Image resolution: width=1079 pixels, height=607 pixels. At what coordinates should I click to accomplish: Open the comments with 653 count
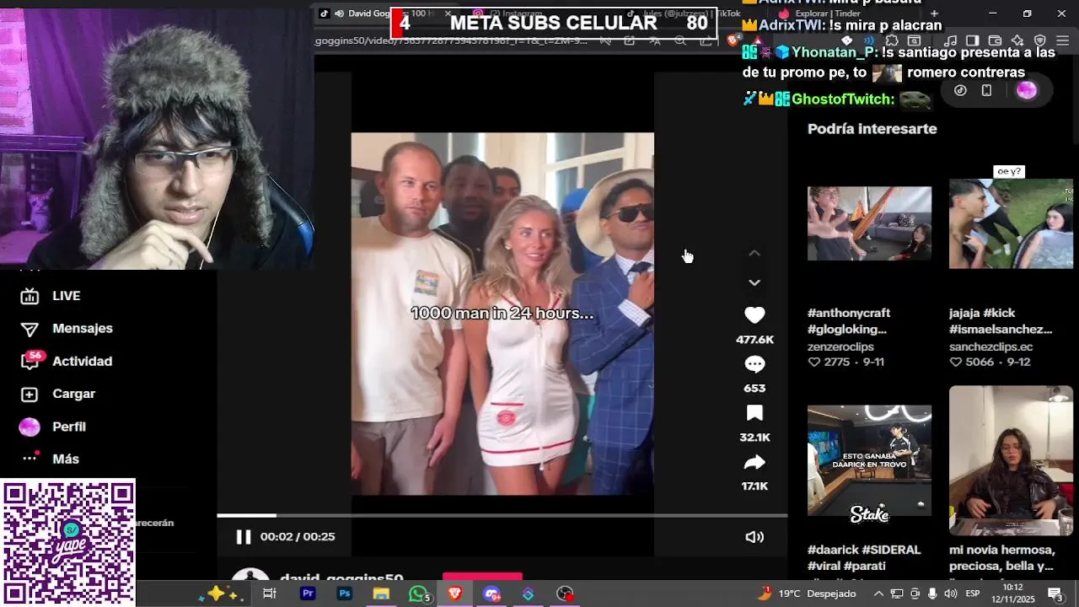click(754, 364)
